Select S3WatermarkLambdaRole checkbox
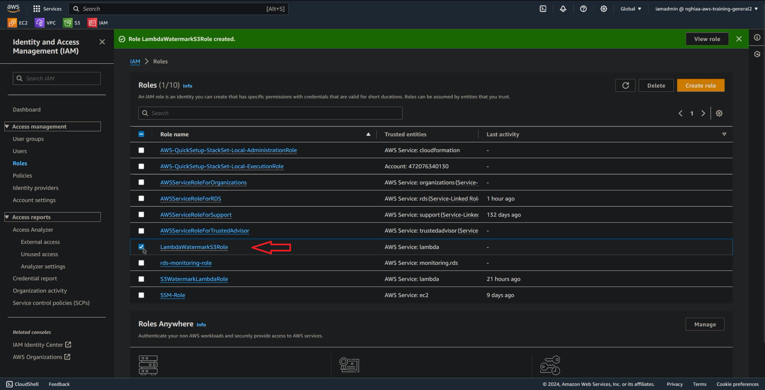Viewport: 765px width, 390px height. (141, 279)
